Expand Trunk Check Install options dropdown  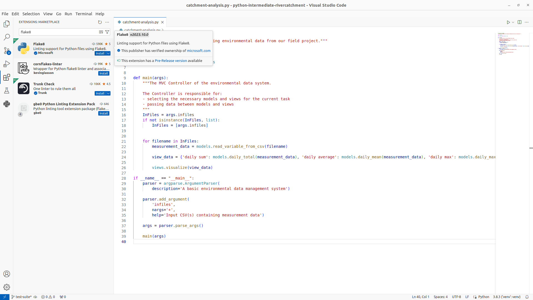pyautogui.click(x=109, y=93)
